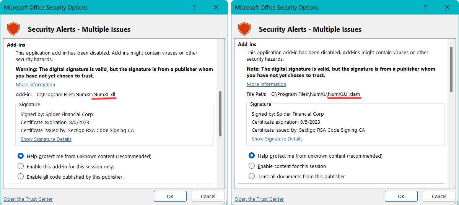The image size is (459, 205).
Task: Click the red shield icon in left dialog
Action: (x=13, y=29)
